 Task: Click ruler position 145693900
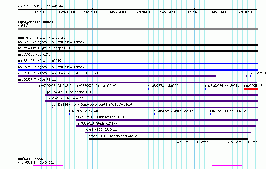tap(92, 12)
